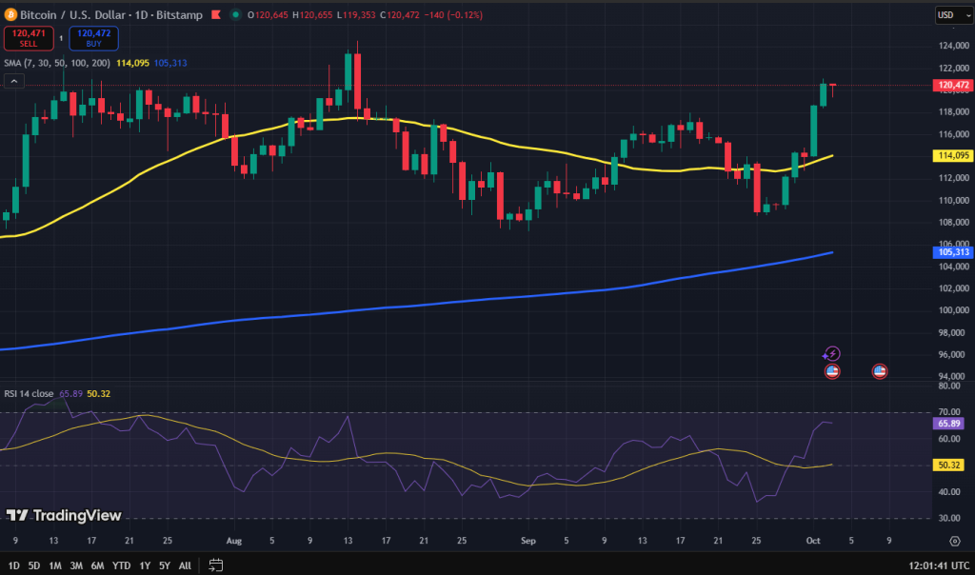Choose the All time range
The image size is (975, 575).
[x=185, y=565]
